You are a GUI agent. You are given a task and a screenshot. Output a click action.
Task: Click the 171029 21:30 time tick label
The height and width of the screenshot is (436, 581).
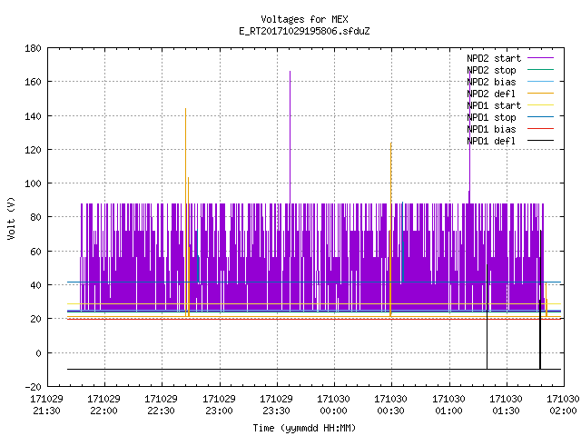46,405
